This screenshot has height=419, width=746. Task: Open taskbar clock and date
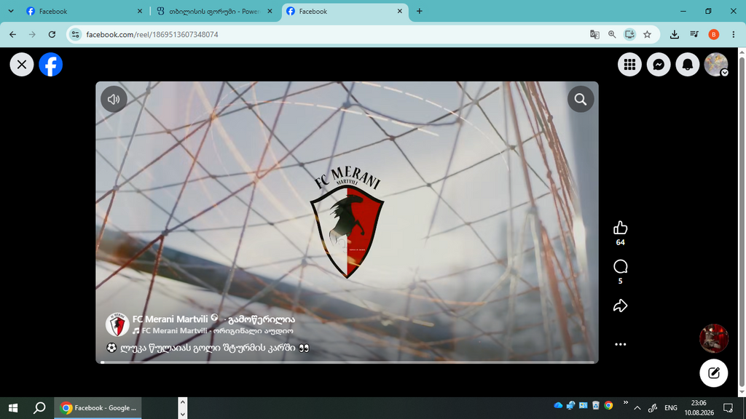coord(699,408)
